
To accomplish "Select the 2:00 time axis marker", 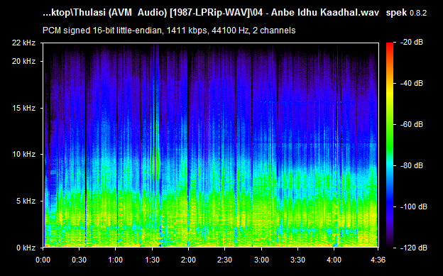I will [x=188, y=260].
